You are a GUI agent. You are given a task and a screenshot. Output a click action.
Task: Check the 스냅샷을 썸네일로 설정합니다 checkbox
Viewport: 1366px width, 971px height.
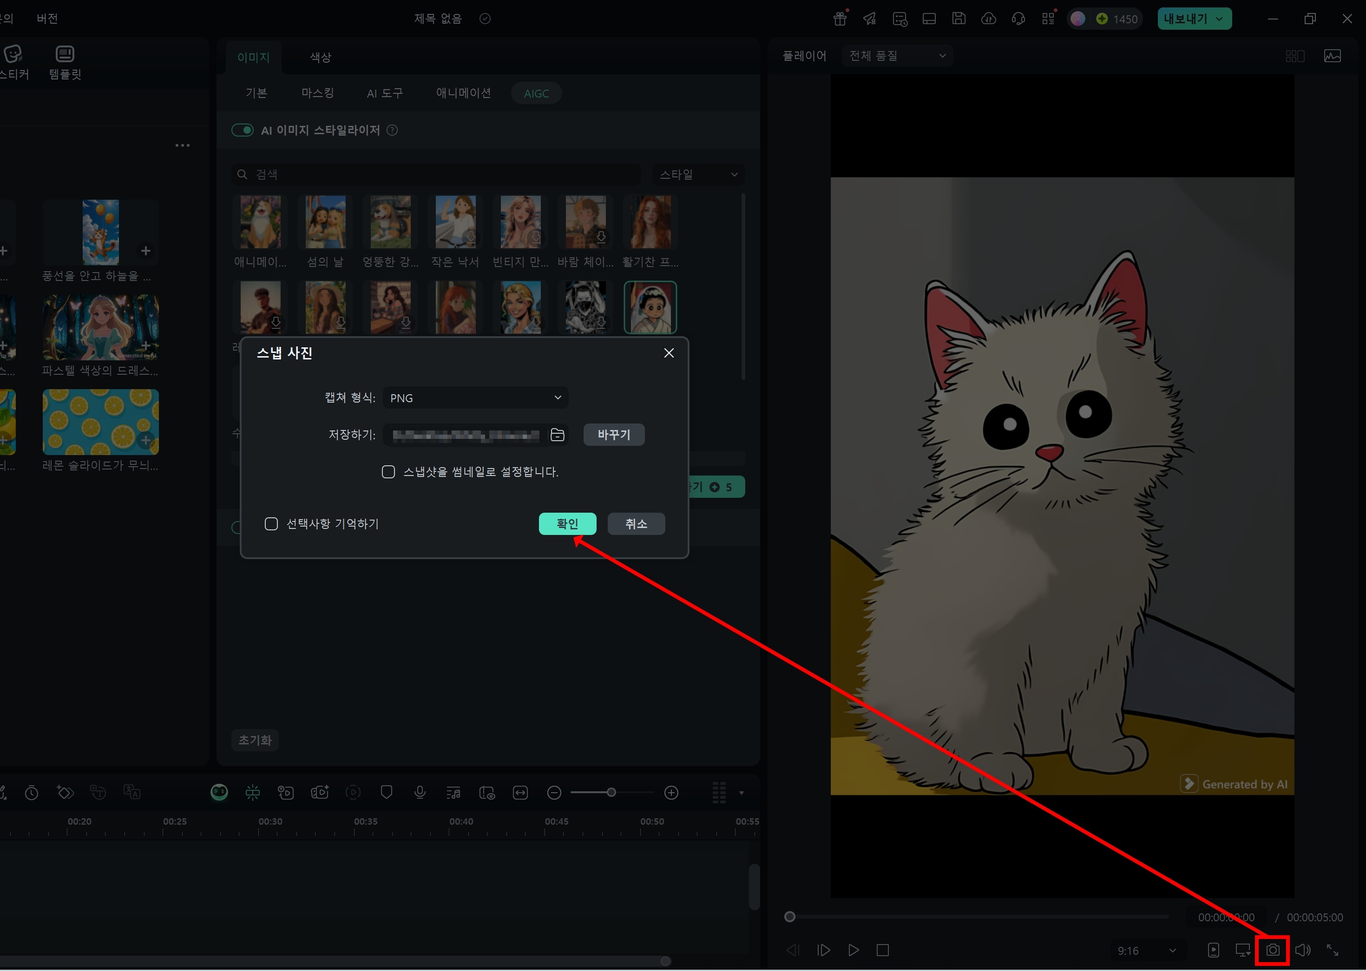(x=388, y=472)
